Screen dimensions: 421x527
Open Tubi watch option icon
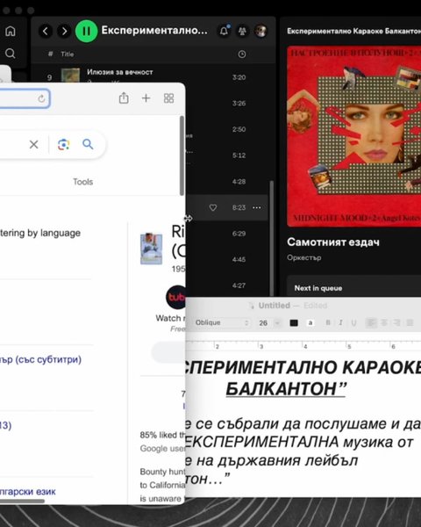(175, 297)
